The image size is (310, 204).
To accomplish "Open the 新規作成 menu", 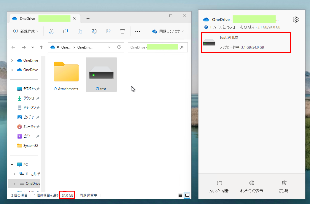I will tap(26, 31).
